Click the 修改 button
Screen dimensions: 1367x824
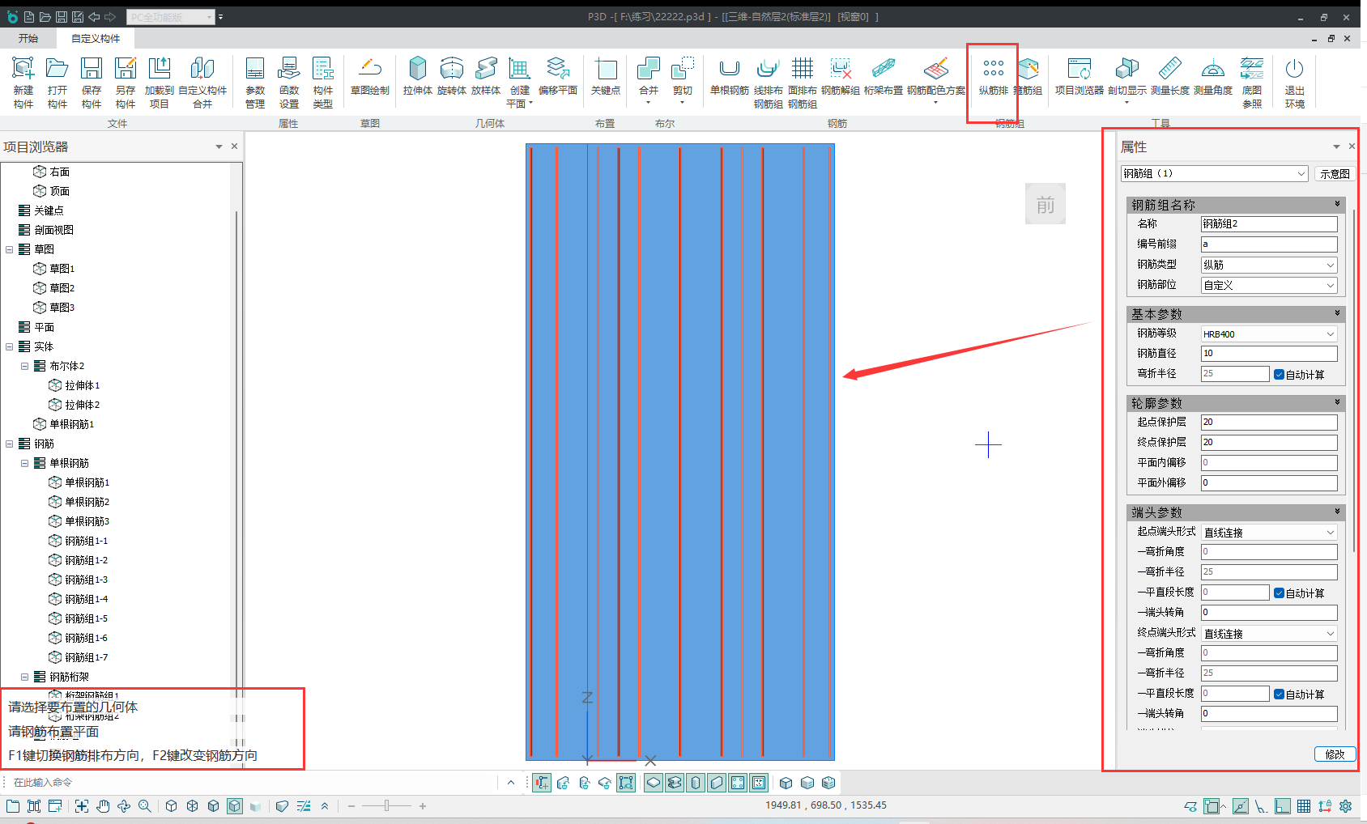1334,754
